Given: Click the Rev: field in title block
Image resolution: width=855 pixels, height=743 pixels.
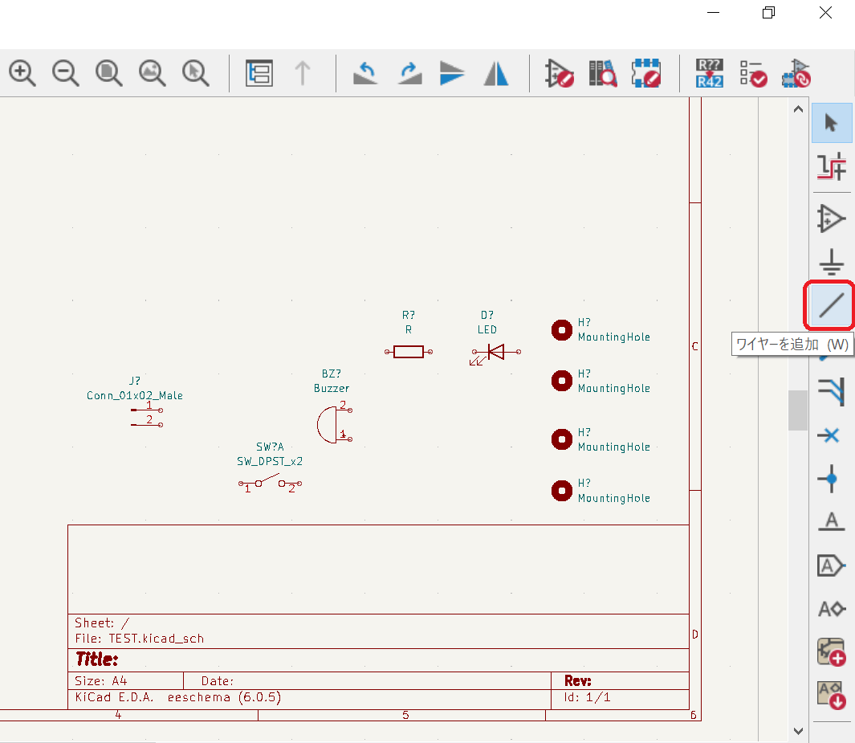Looking at the screenshot, I should click(578, 681).
